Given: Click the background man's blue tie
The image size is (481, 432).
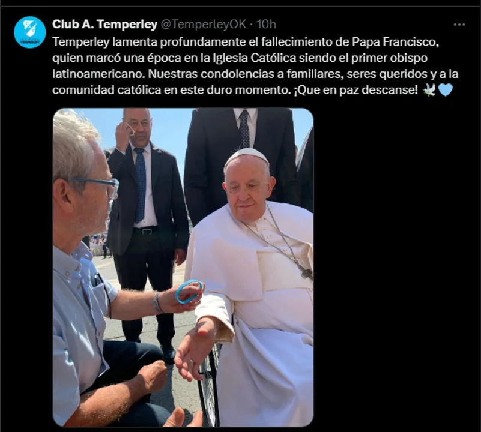Looking at the screenshot, I should click(140, 185).
